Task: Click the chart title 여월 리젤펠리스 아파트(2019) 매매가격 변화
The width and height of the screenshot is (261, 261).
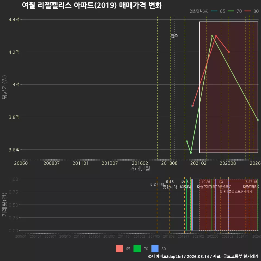Action: pyautogui.click(x=92, y=5)
